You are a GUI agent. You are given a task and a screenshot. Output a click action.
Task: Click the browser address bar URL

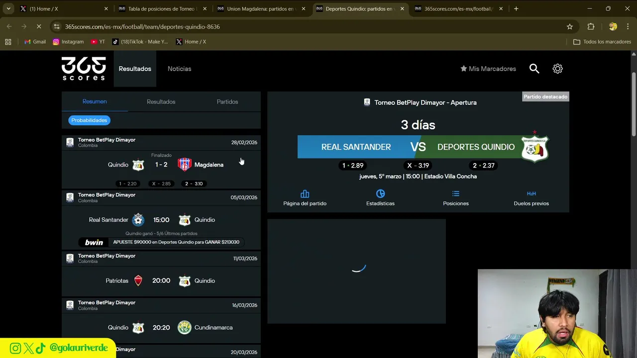tap(142, 26)
